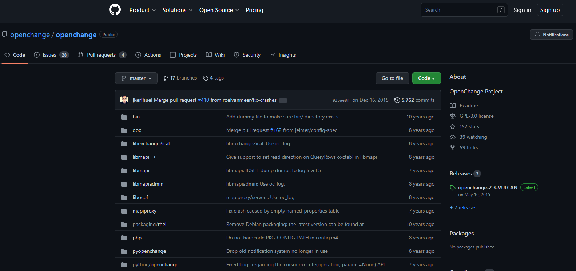Expand the green Code dropdown button

click(426, 78)
